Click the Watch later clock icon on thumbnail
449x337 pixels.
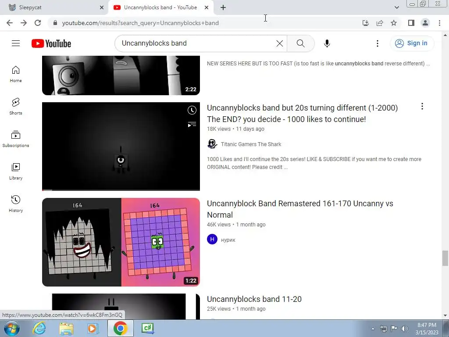coord(192,110)
